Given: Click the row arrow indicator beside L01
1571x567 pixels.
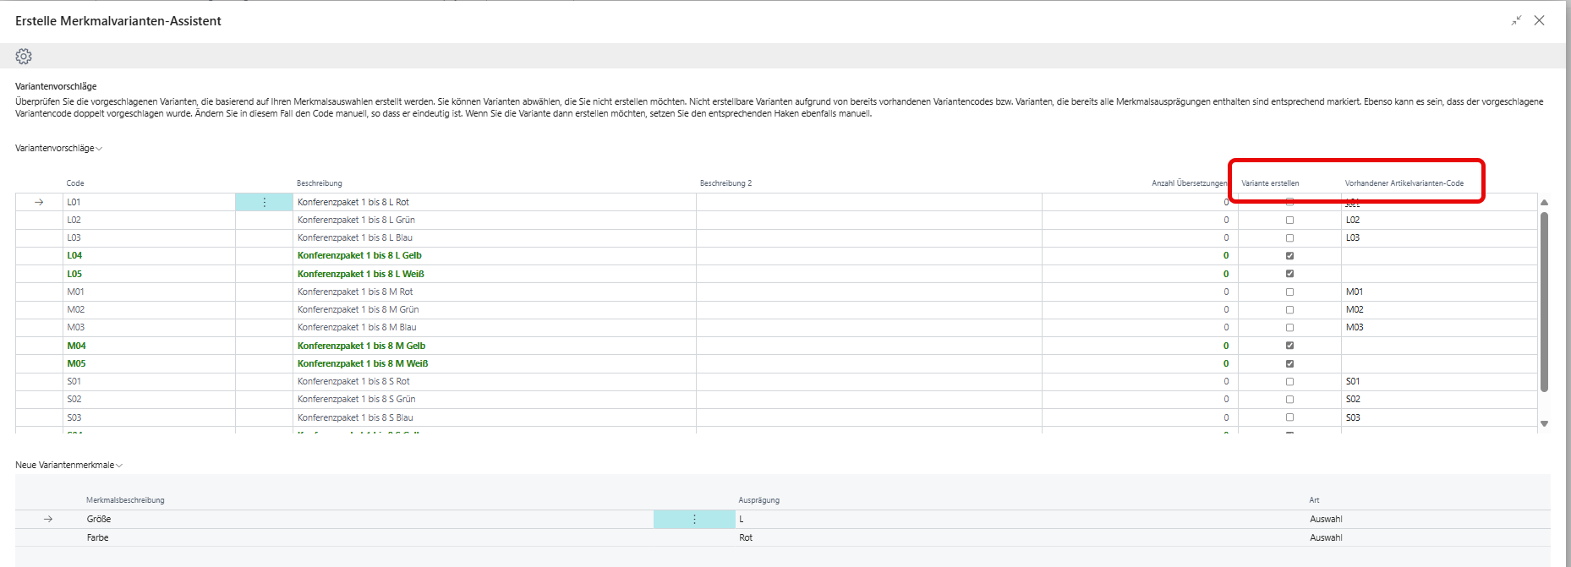Looking at the screenshot, I should tap(39, 202).
